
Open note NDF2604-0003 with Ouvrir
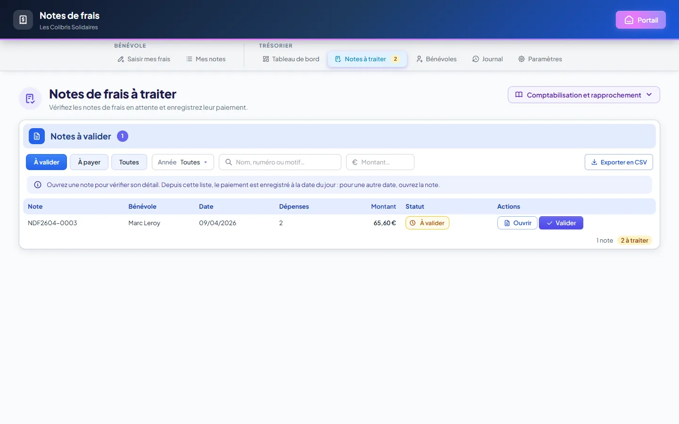pos(517,223)
